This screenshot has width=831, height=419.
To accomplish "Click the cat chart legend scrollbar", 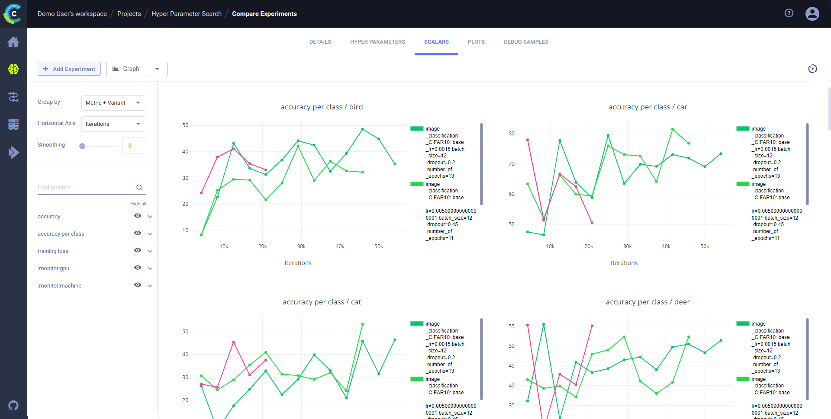I will click(481, 359).
